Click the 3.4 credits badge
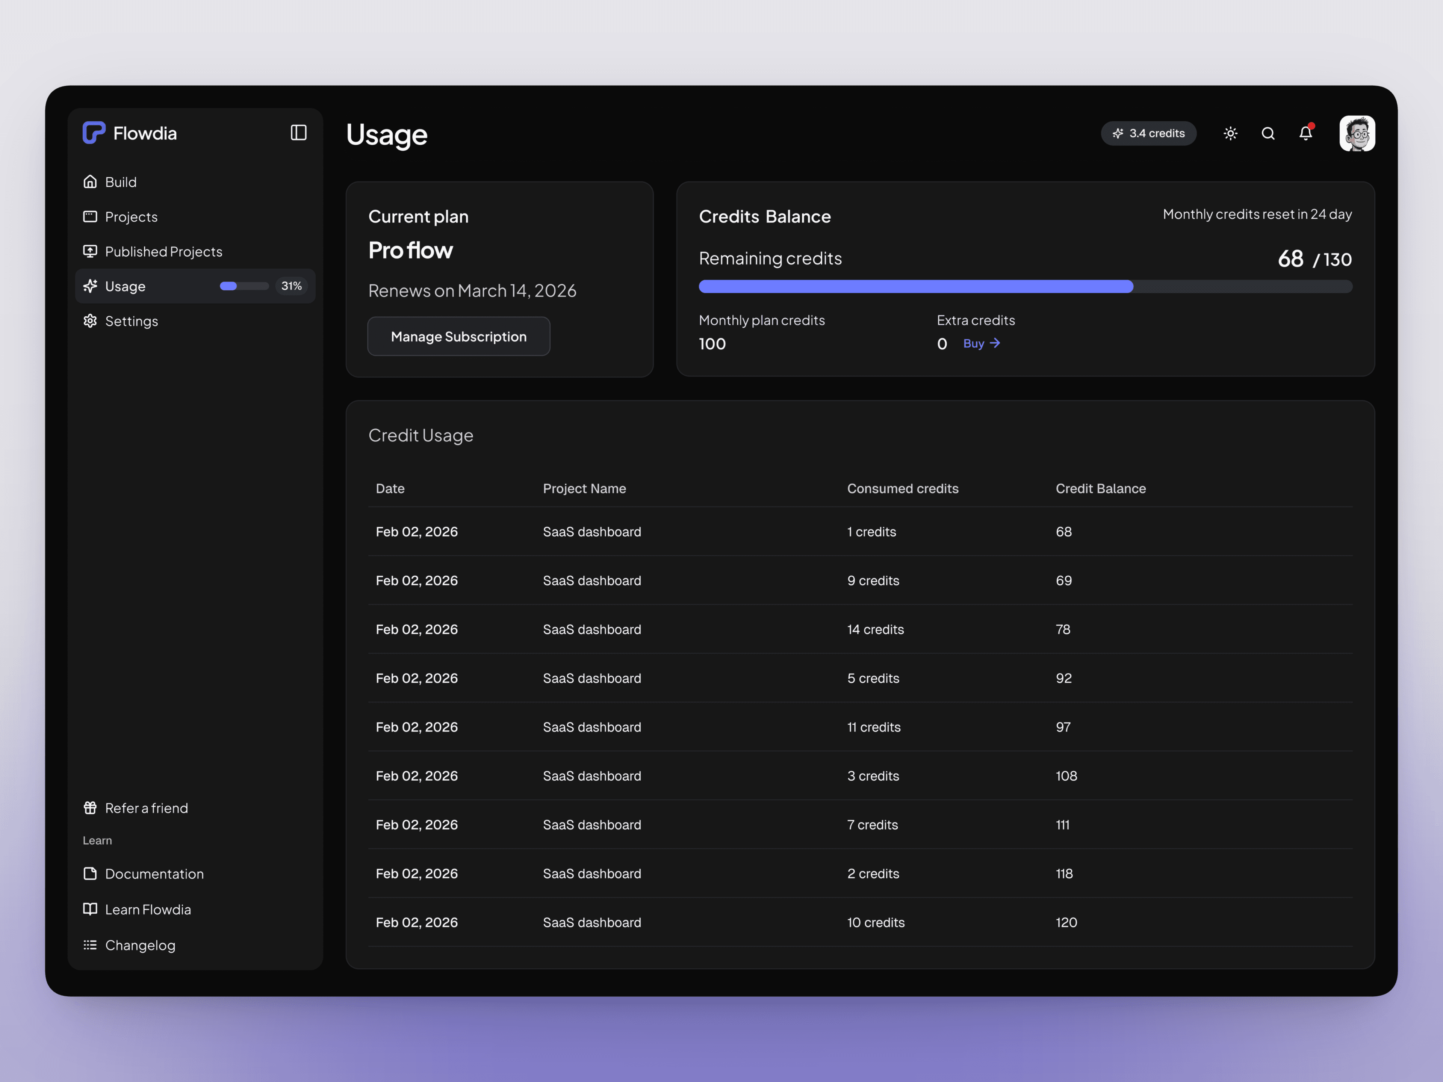The image size is (1443, 1082). coord(1148,134)
